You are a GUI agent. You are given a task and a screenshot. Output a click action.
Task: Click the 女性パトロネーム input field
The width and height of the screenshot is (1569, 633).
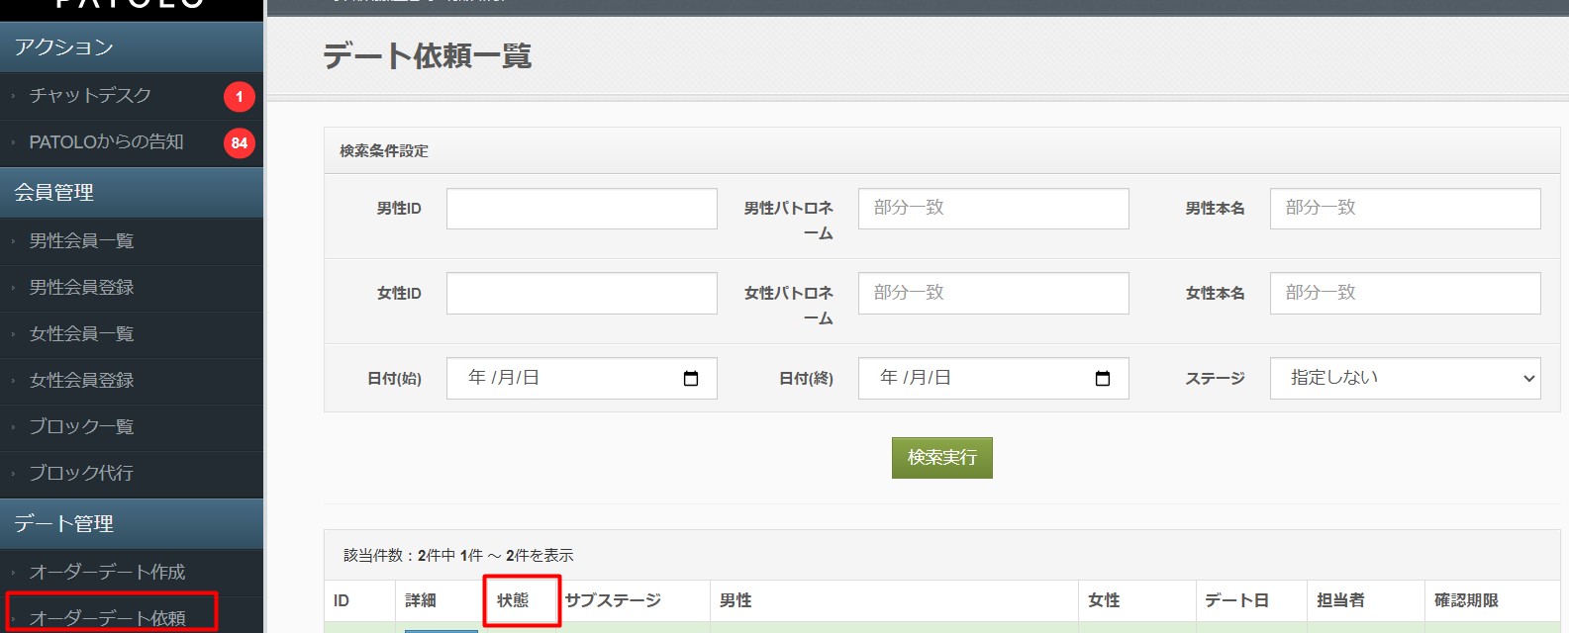pyautogui.click(x=994, y=294)
